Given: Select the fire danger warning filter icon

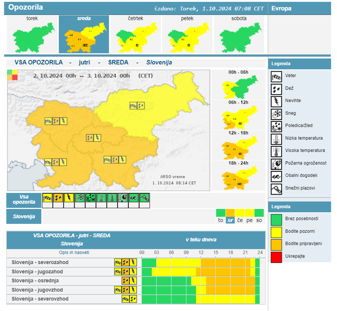Looking at the screenshot, I should coord(123,198).
